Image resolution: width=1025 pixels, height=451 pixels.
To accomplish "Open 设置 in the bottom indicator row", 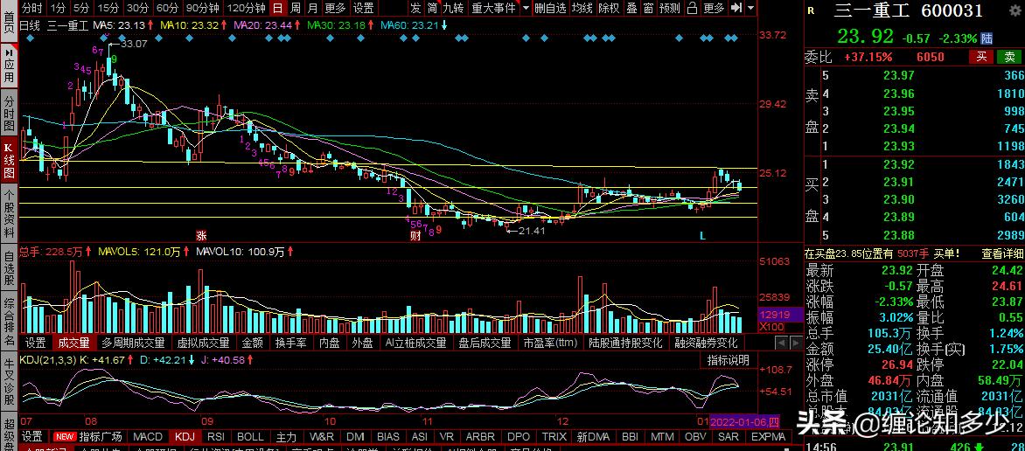I will click(x=32, y=437).
